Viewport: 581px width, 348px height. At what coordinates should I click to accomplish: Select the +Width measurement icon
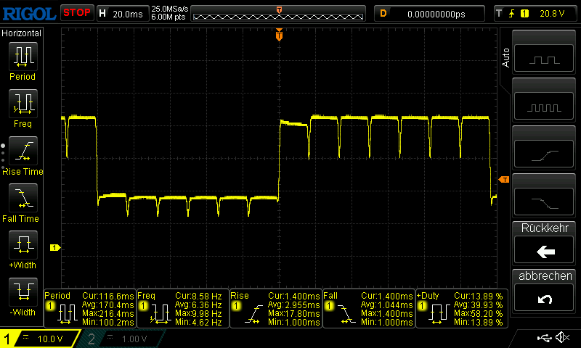[x=22, y=244]
